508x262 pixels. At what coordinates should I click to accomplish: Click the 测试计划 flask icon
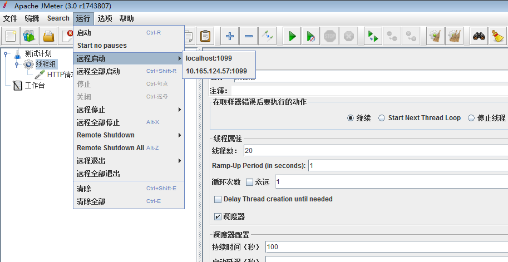pos(17,54)
